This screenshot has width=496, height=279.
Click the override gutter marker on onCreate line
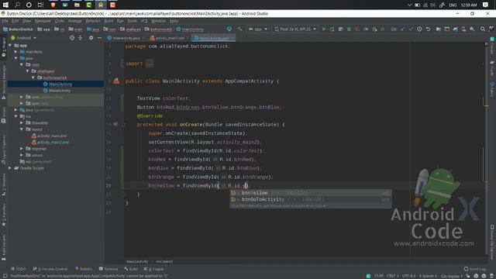pos(115,124)
